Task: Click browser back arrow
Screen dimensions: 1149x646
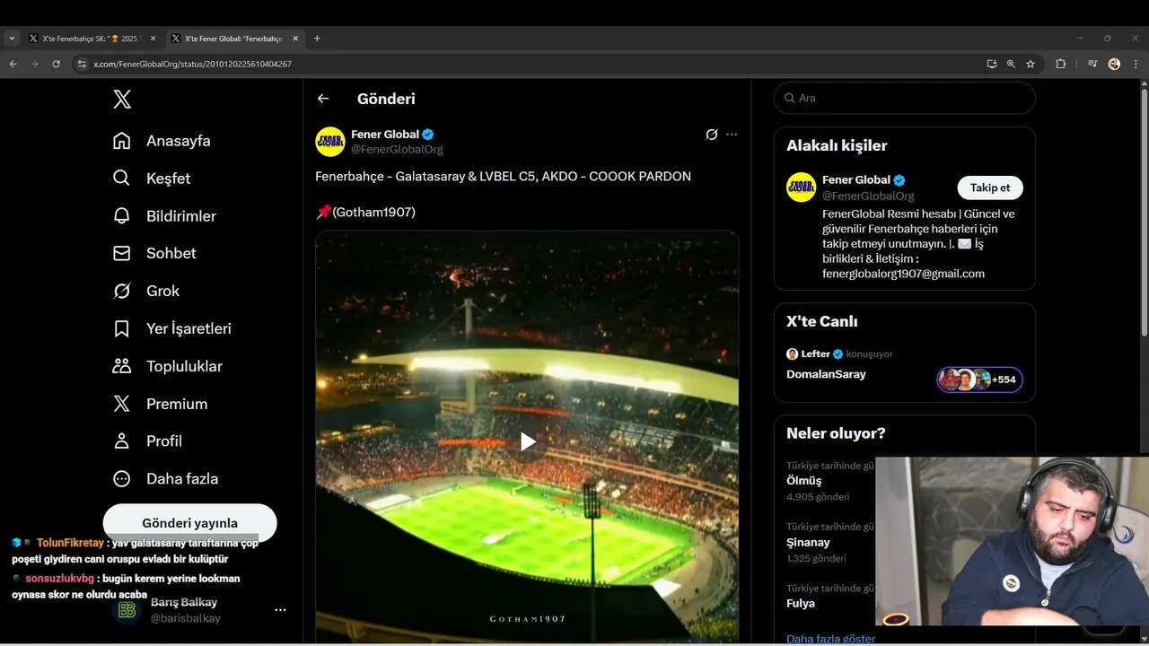Action: (13, 64)
